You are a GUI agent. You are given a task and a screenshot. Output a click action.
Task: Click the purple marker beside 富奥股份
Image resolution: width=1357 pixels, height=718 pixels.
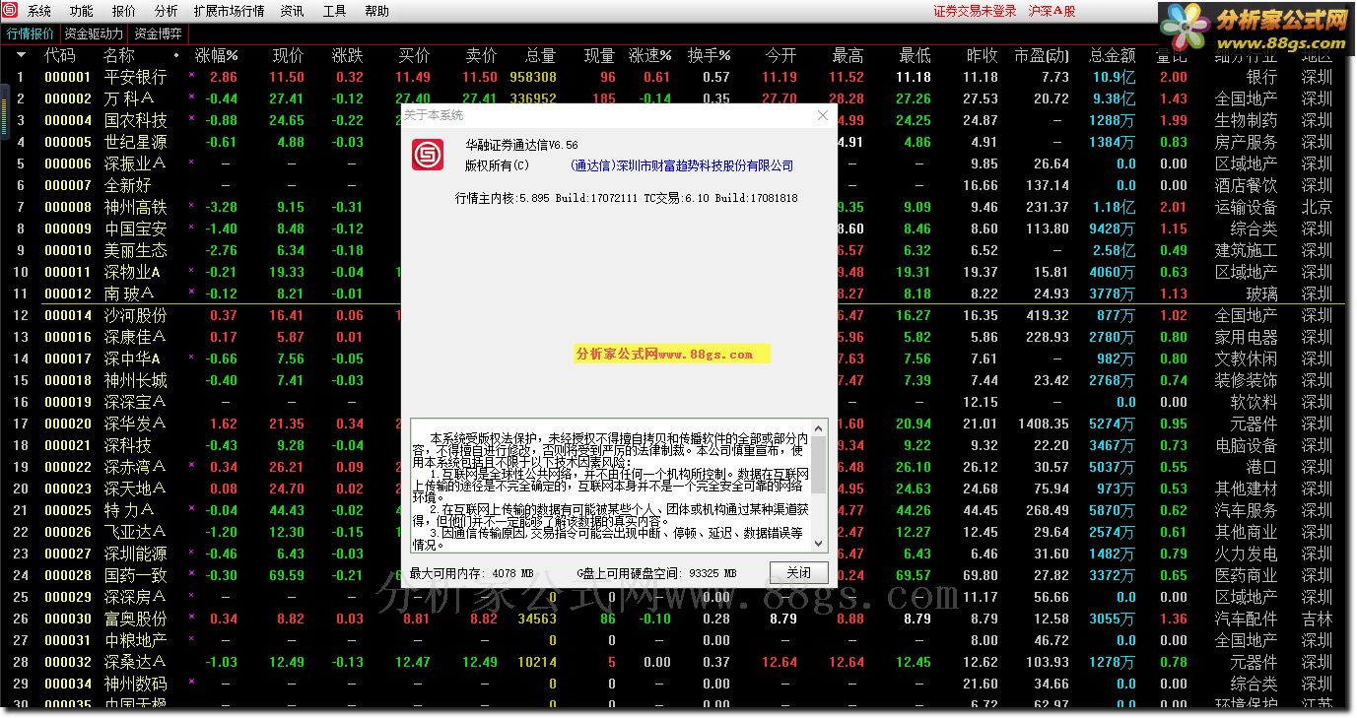tap(191, 618)
